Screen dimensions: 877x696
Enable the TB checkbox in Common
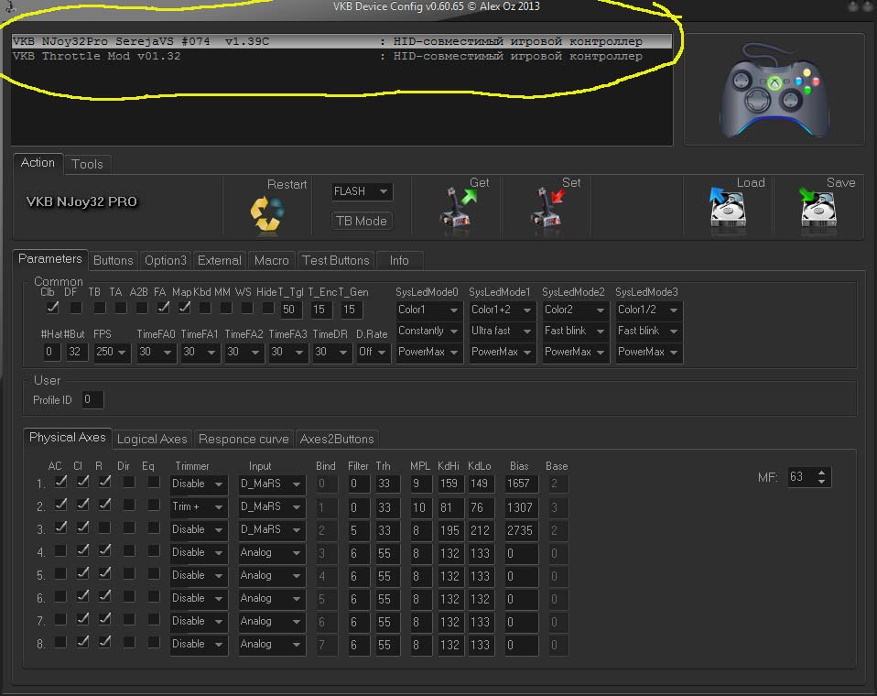coord(100,308)
